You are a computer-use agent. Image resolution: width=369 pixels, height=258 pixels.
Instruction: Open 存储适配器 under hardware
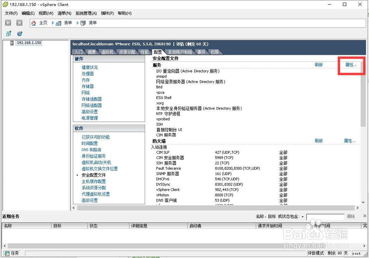coord(92,99)
